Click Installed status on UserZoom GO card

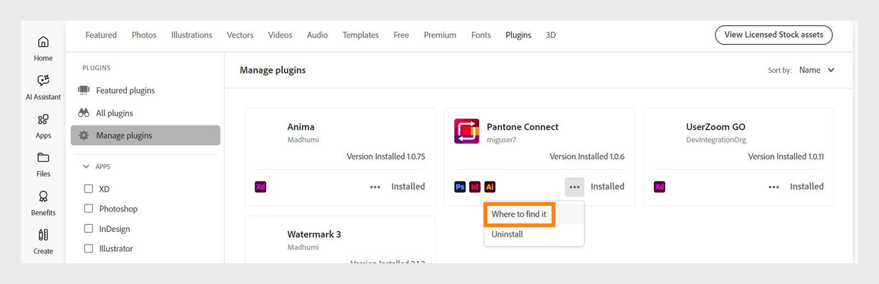pyautogui.click(x=807, y=186)
